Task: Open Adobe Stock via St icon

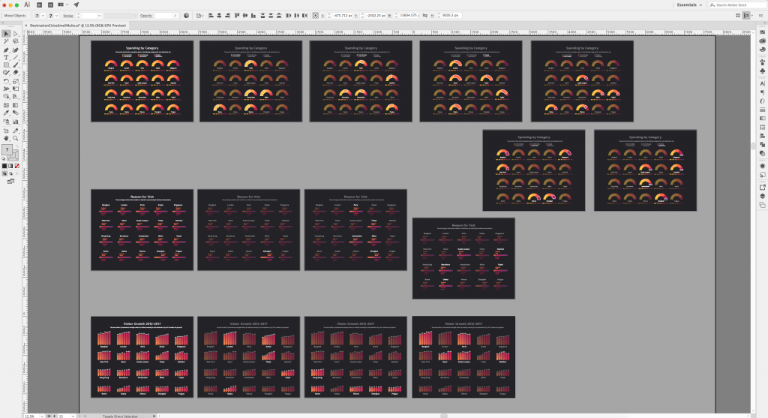Action: coord(50,5)
